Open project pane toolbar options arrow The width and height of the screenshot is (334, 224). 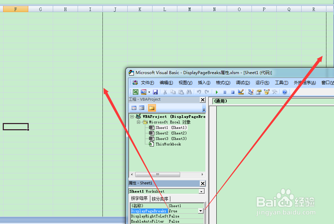pos(204,110)
